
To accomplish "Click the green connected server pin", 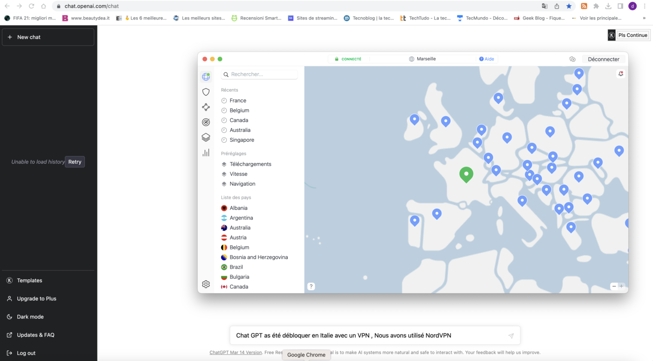I will tap(466, 174).
